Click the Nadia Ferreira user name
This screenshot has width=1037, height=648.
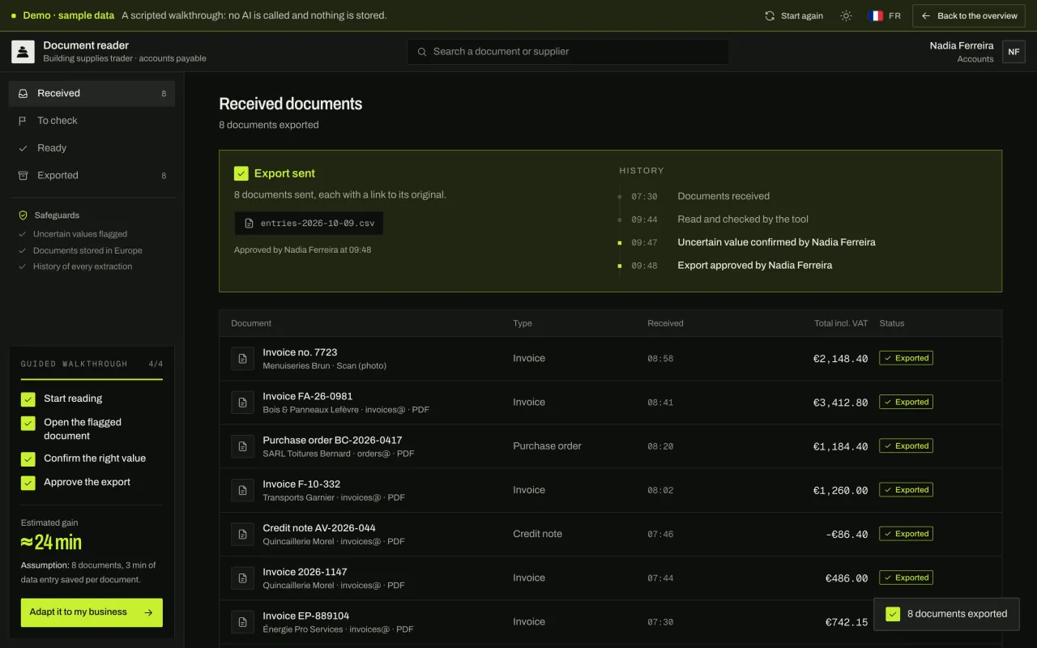962,45
